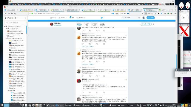191x107 pixels.
Task: Open the profile avatar menu in Twitter header
Action: click(144, 18)
